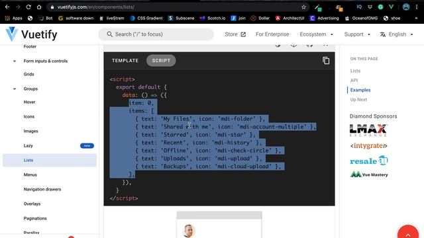Viewport: 424px width, 238px height.
Task: Expand the Support dropdown menu
Action: point(357,34)
